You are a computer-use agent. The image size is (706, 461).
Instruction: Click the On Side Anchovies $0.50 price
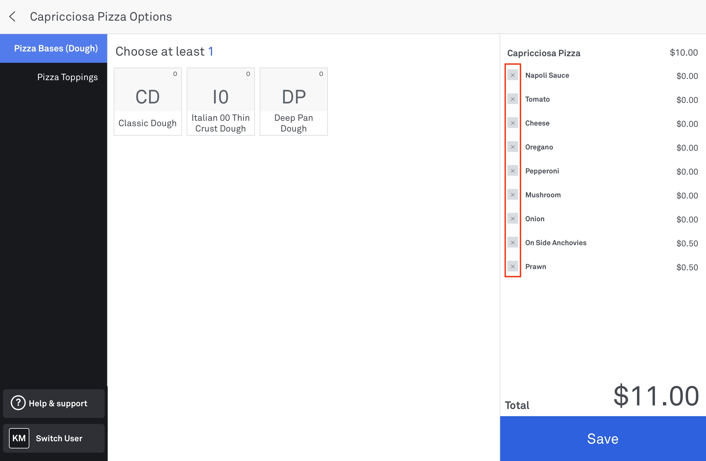coord(687,243)
